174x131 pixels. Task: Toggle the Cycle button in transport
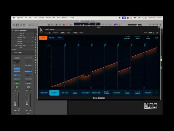click(x=71, y=25)
